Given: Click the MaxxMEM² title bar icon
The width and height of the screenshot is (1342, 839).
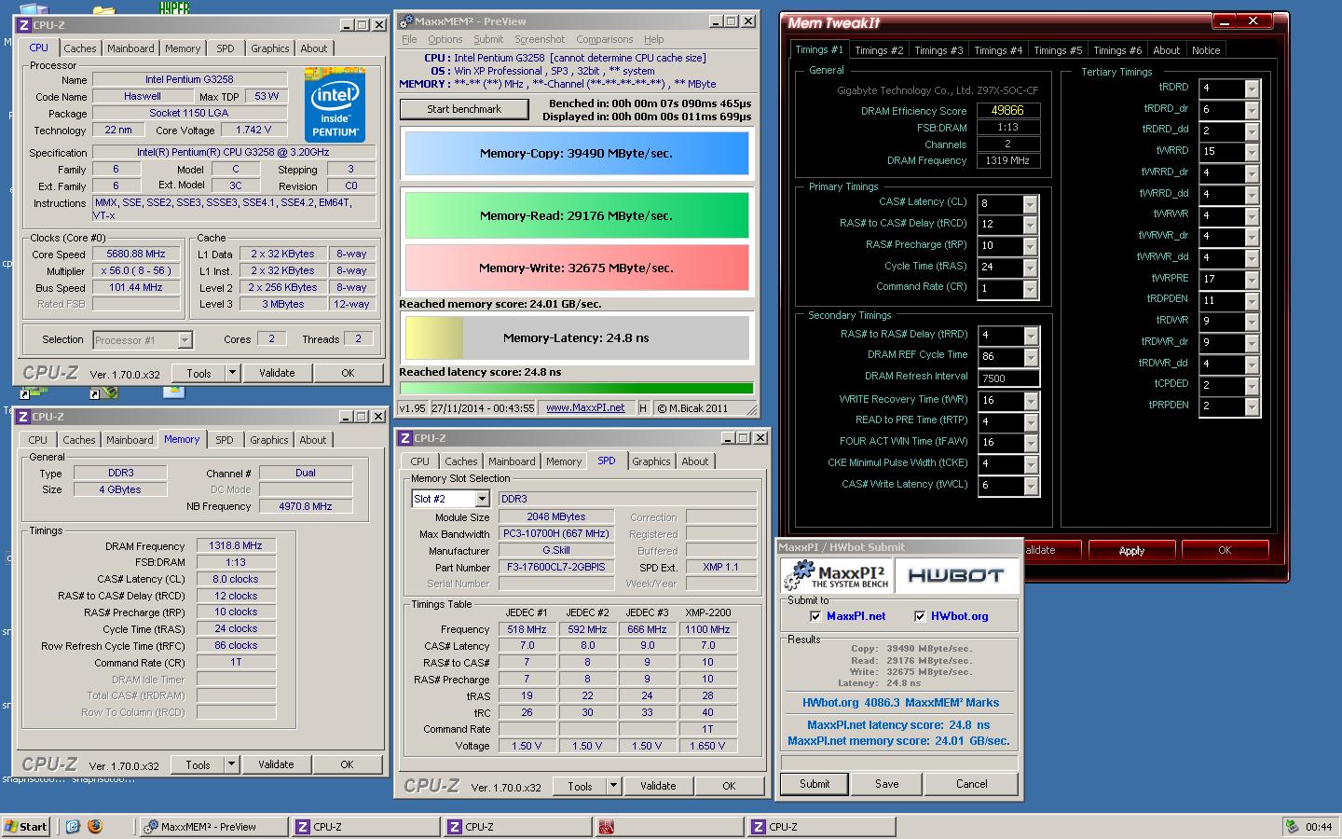Looking at the screenshot, I should coord(405,21).
